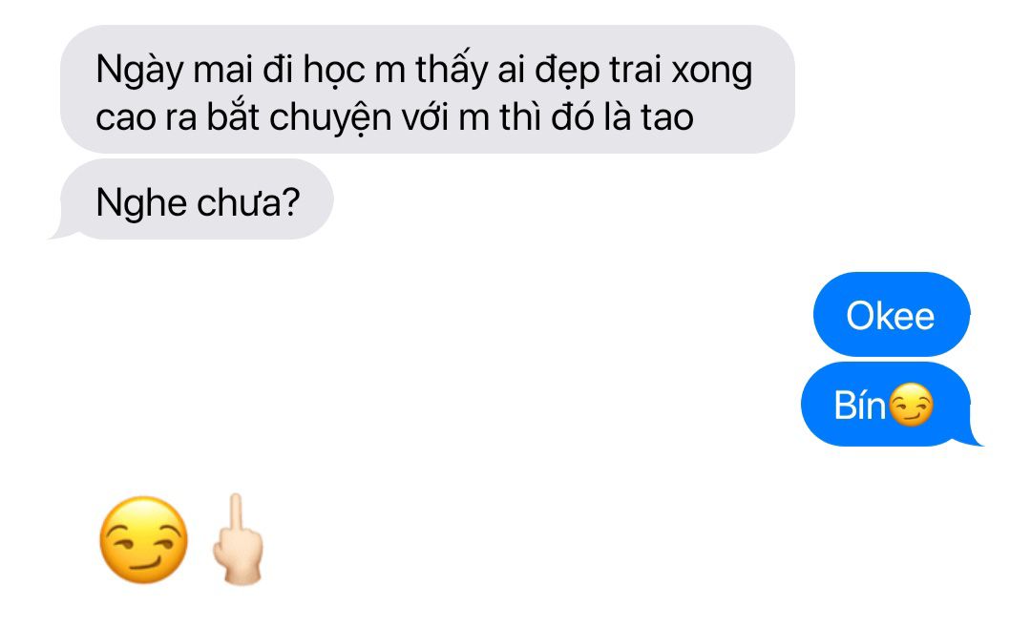
Task: Select the word học in first message
Action: tap(334, 71)
